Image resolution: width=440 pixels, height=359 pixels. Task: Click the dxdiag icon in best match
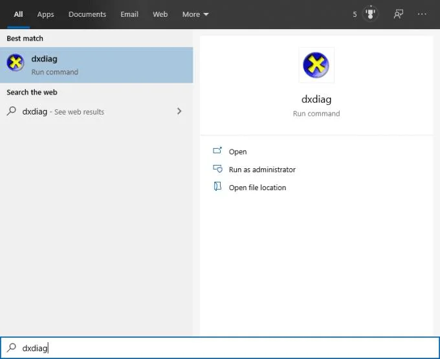pyautogui.click(x=16, y=63)
